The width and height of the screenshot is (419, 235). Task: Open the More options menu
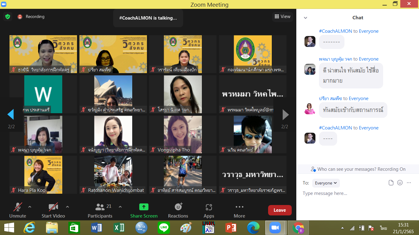tap(239, 210)
